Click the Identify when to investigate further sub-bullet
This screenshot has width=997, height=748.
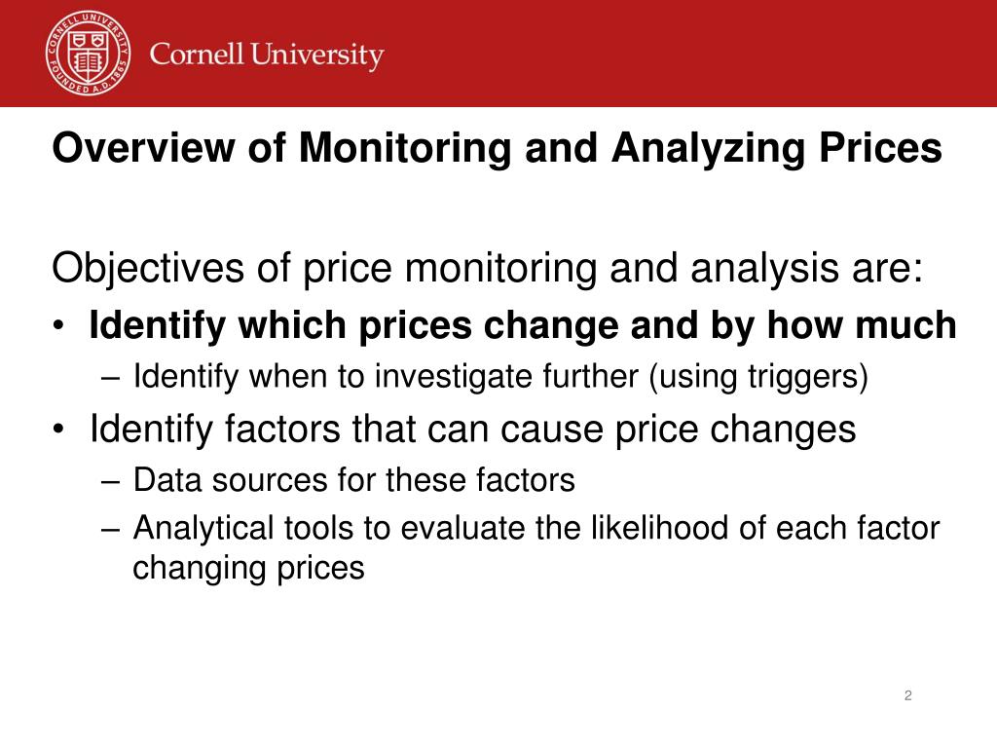tap(500, 377)
